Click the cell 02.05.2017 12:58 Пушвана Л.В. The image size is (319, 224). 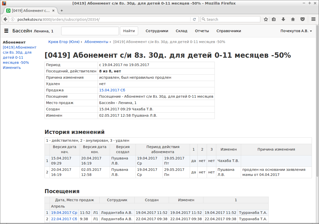pyautogui.click(x=156, y=115)
